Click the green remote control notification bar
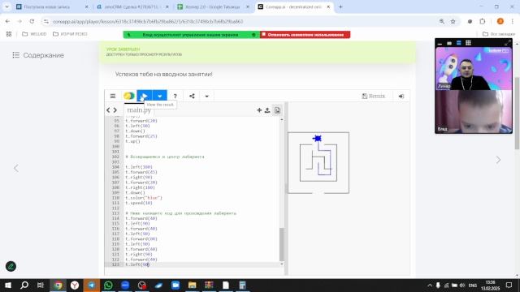 tap(192, 35)
